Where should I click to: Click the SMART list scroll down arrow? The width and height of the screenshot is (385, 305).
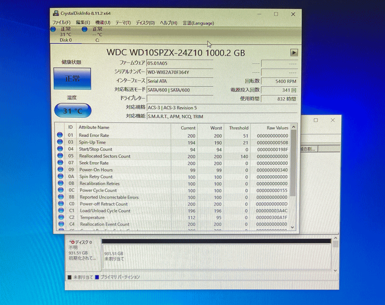click(292, 227)
